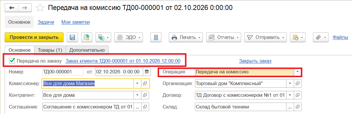The height and width of the screenshot is (114, 352).
Task: Click the Номер input field
Action: coord(63,72)
